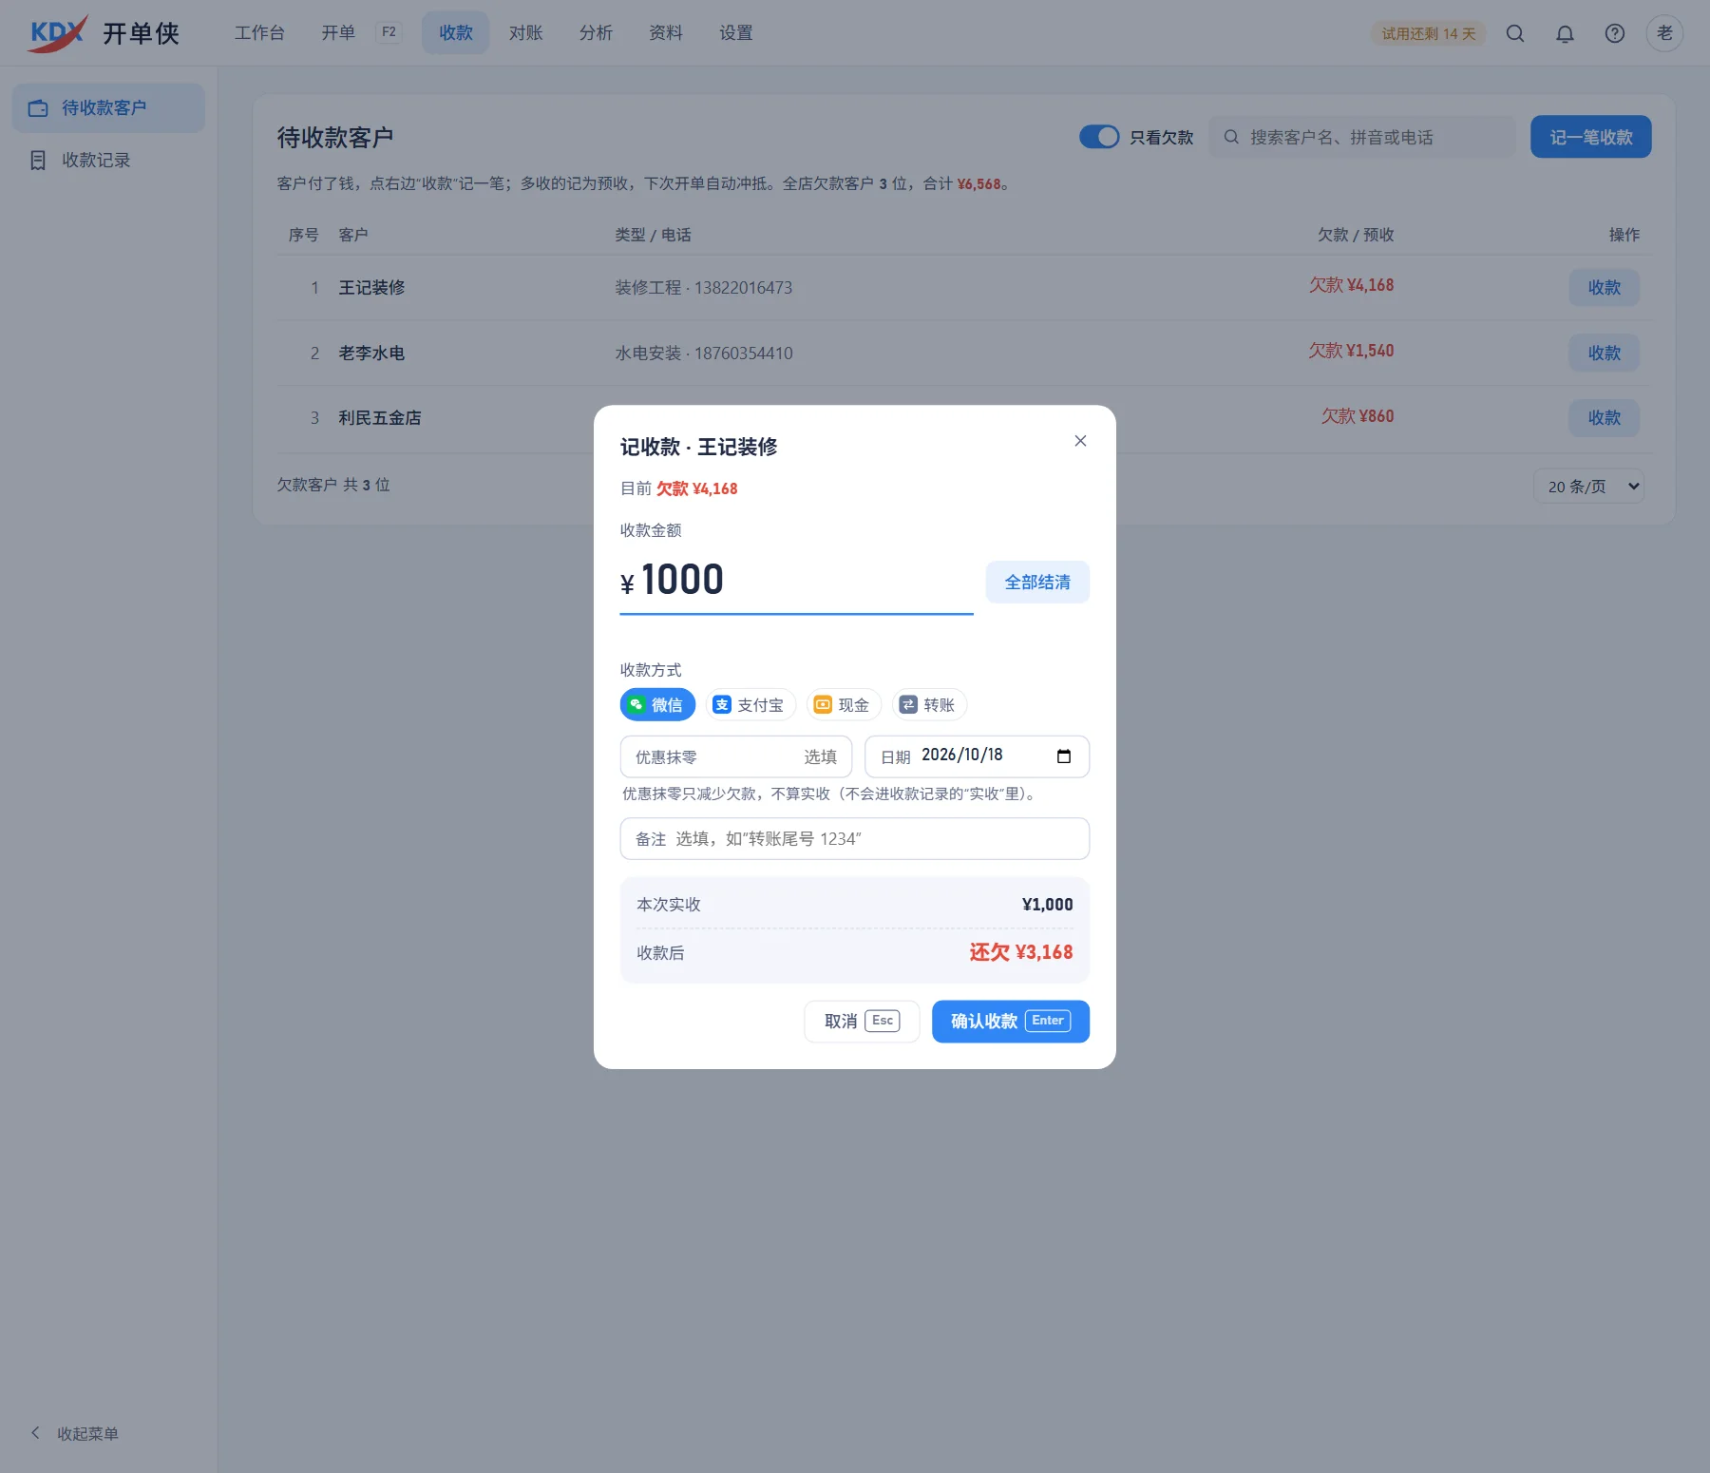Select the 收款 tab in top navigation
Image resolution: width=1710 pixels, height=1473 pixels.
pyautogui.click(x=456, y=33)
